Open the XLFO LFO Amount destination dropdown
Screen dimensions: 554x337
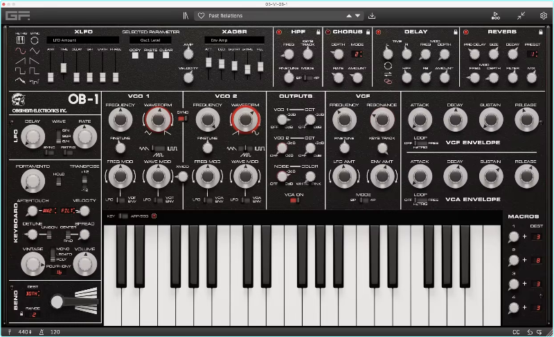coord(82,40)
